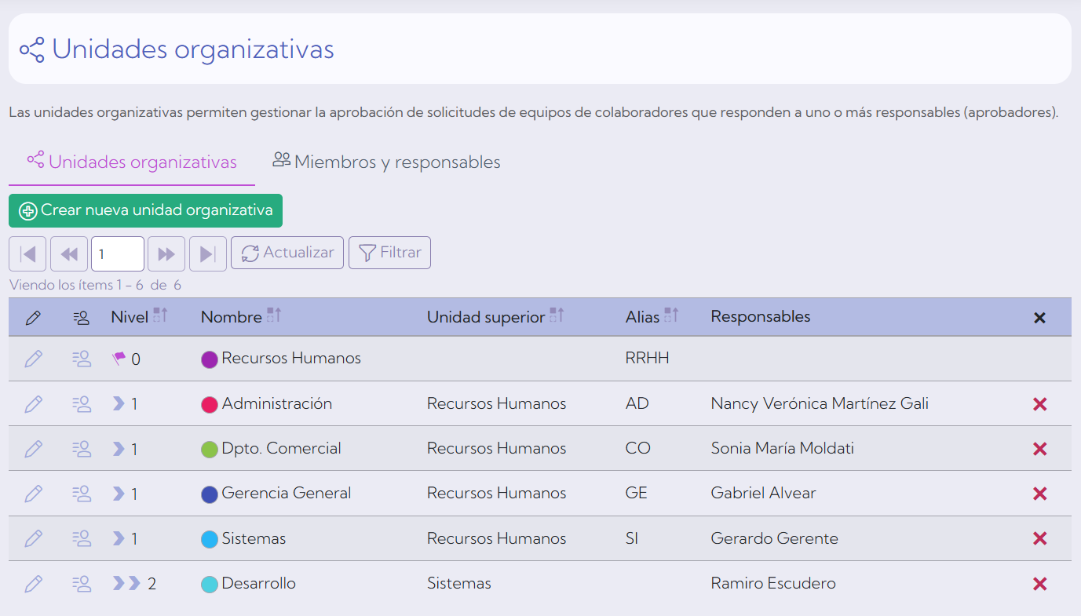This screenshot has width=1081, height=616.
Task: Open members icon for Dpto. Comercial
Action: pyautogui.click(x=81, y=449)
